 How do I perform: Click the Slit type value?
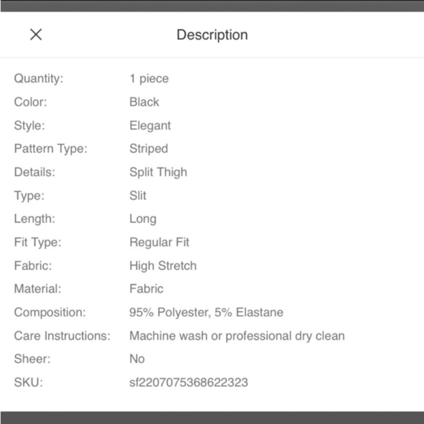tap(138, 195)
